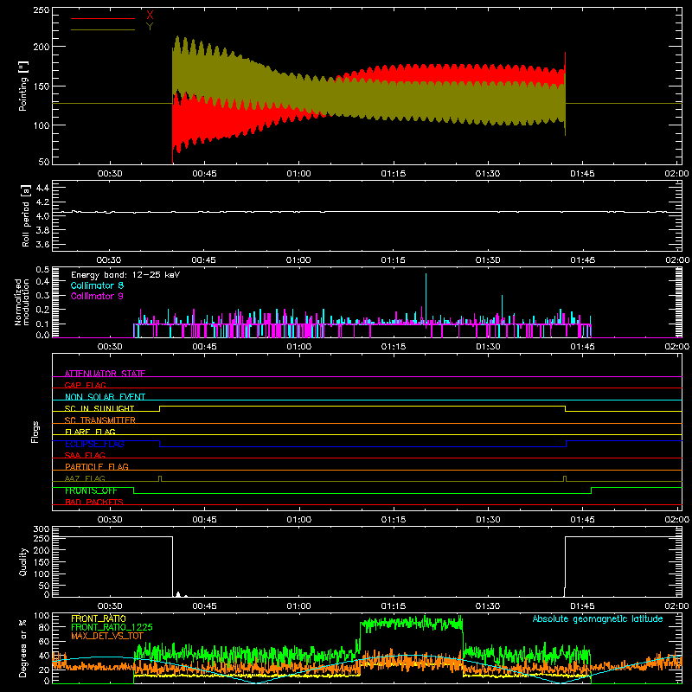692x692 pixels.
Task: Click the olive legend line for Y
Action: (103, 29)
